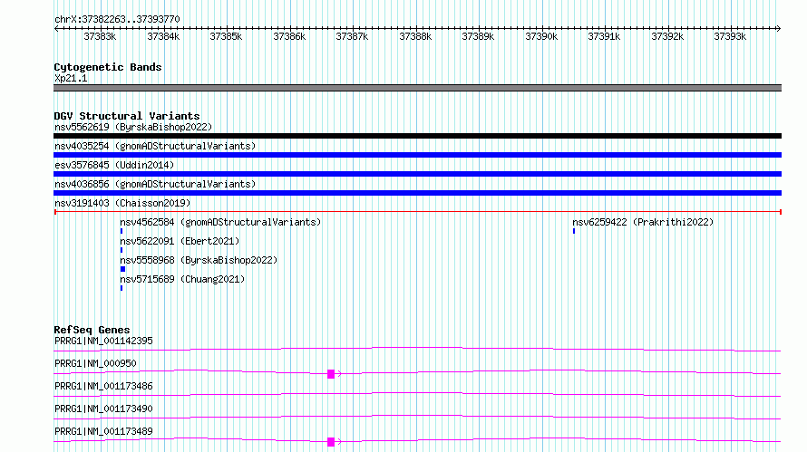Open variant nsv5562619 (ByrskaBishop2022) label
Screen dimensions: 807x452
coord(133,127)
